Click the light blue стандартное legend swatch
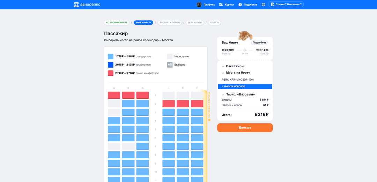This screenshot has width=377, height=182. 111,56
